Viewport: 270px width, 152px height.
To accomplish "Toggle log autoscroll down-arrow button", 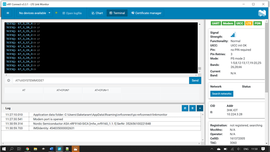I will coord(200,108).
